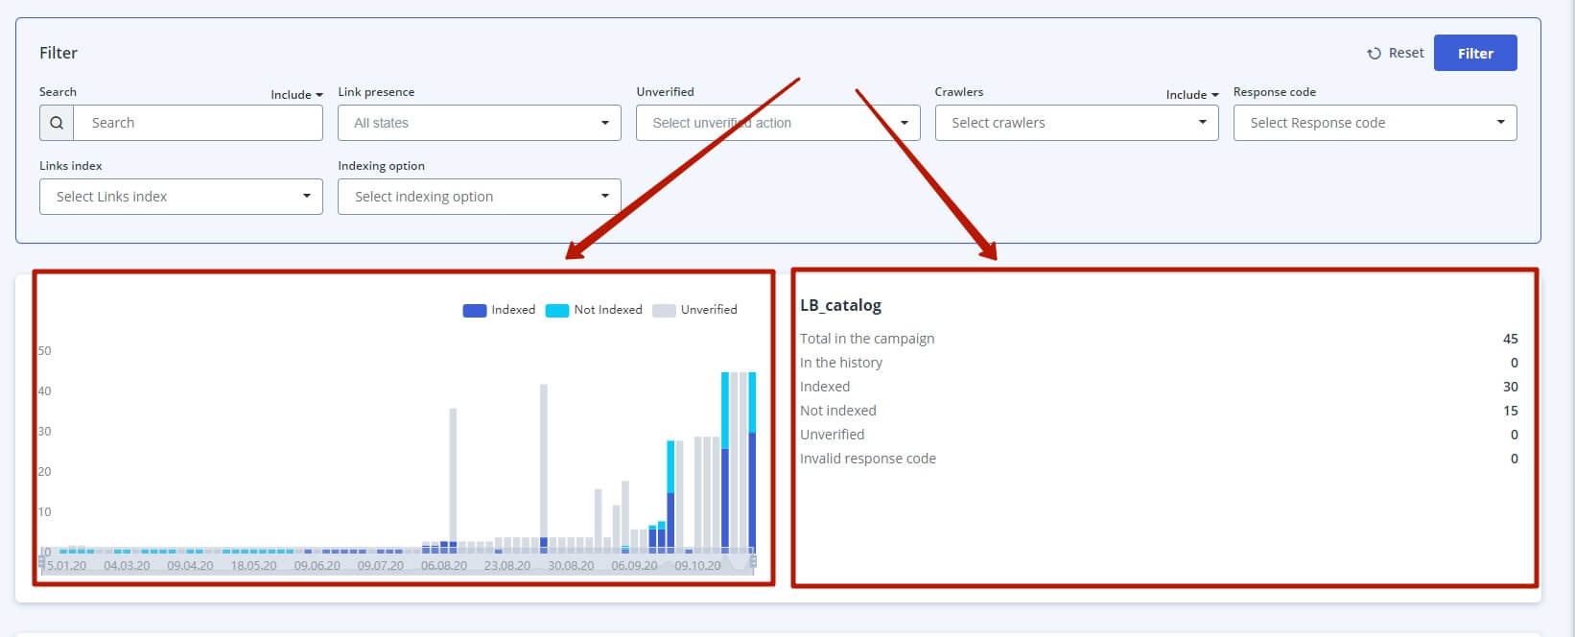Click the 'Indexed' label in the stats list
The width and height of the screenshot is (1575, 637).
[x=825, y=387]
